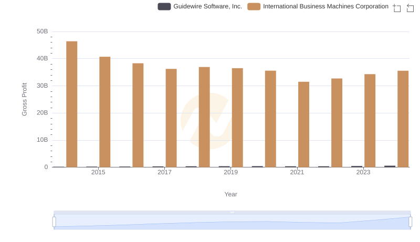Toggle International Business Machines Corporation legend series
This screenshot has width=420, height=242.
[318, 6]
